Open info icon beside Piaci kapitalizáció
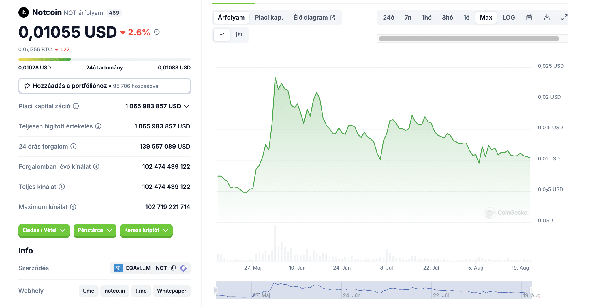The width and height of the screenshot is (609, 307). [76, 106]
